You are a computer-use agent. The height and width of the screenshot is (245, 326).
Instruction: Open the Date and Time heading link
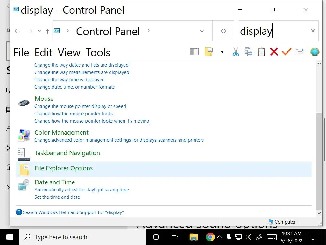point(55,182)
